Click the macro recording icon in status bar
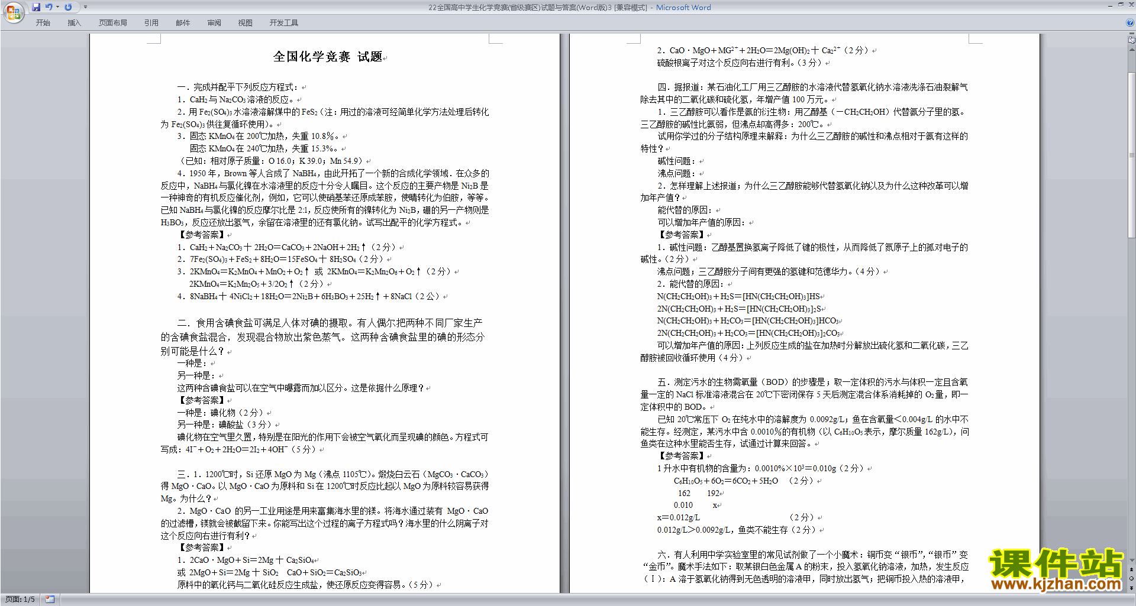Screen dimensions: 1136x606 click(50, 599)
